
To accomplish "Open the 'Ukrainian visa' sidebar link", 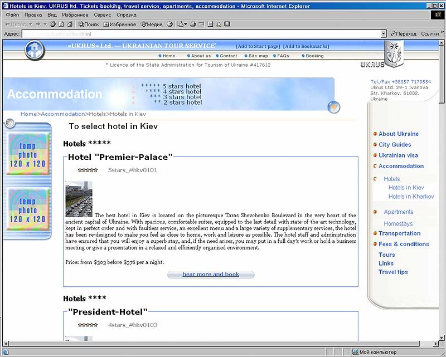I will tap(398, 155).
